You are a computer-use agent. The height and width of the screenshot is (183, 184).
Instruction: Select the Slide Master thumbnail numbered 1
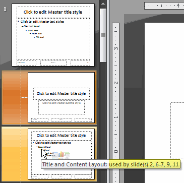point(53,35)
